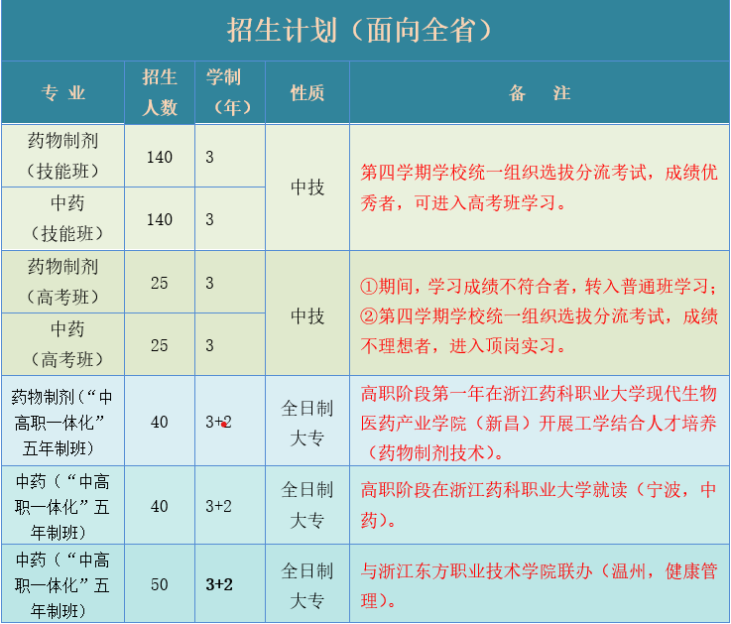Click the 药物制剂（高考班） major cell
The height and width of the screenshot is (624, 731).
63,283
